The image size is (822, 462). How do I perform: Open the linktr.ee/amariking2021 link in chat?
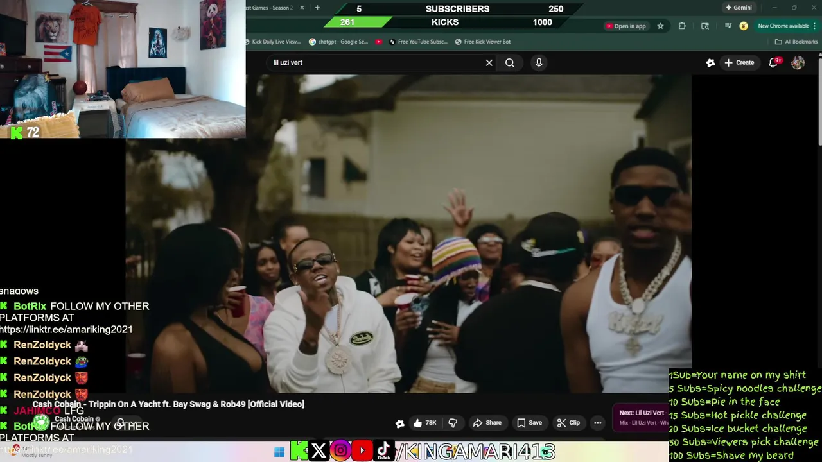coord(66,329)
